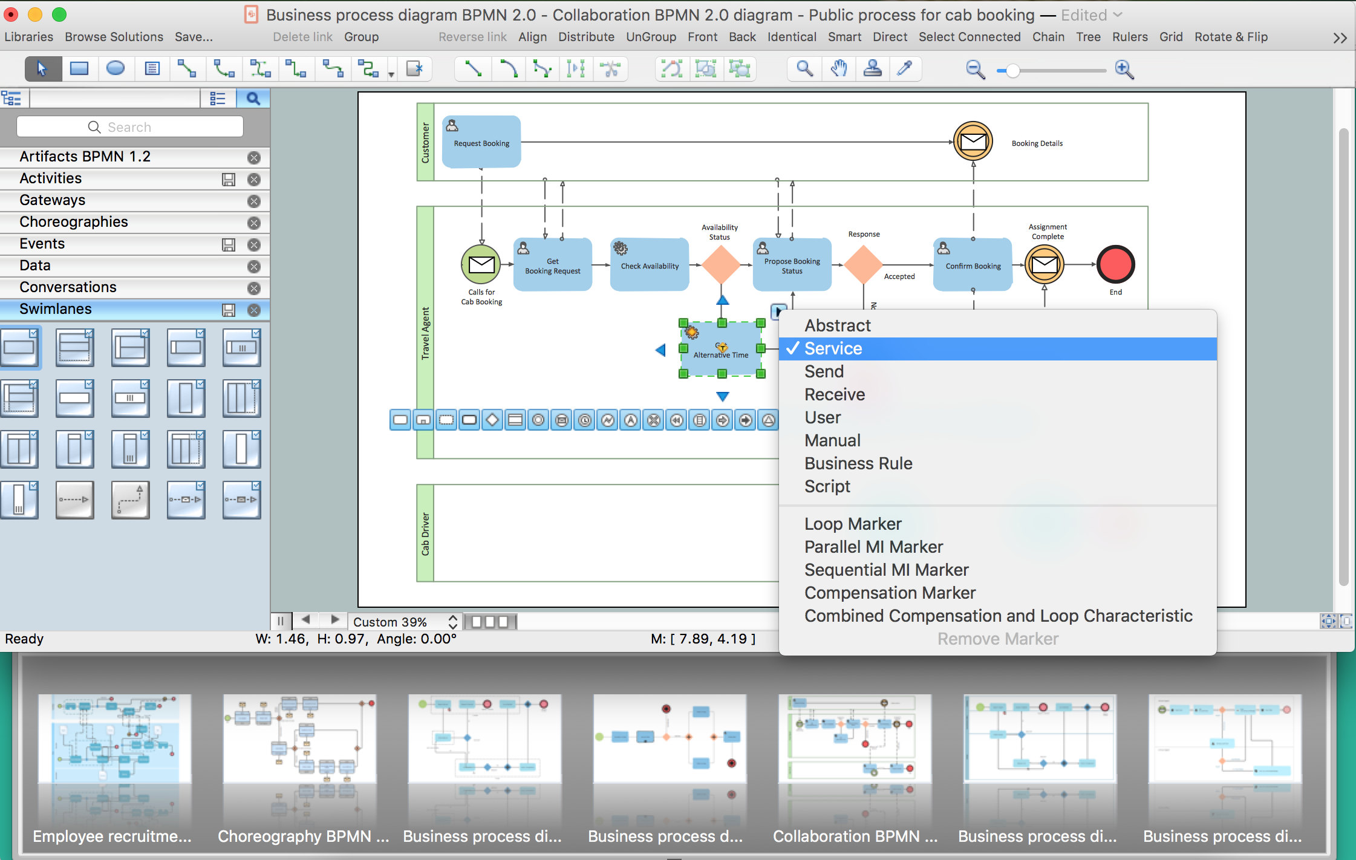The width and height of the screenshot is (1356, 860).
Task: Click the zoom slider handle
Action: (1012, 71)
